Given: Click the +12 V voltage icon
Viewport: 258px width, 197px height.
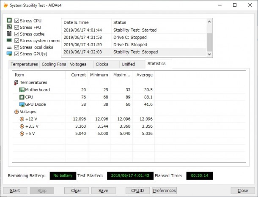Looking at the screenshot, I should point(22,119).
